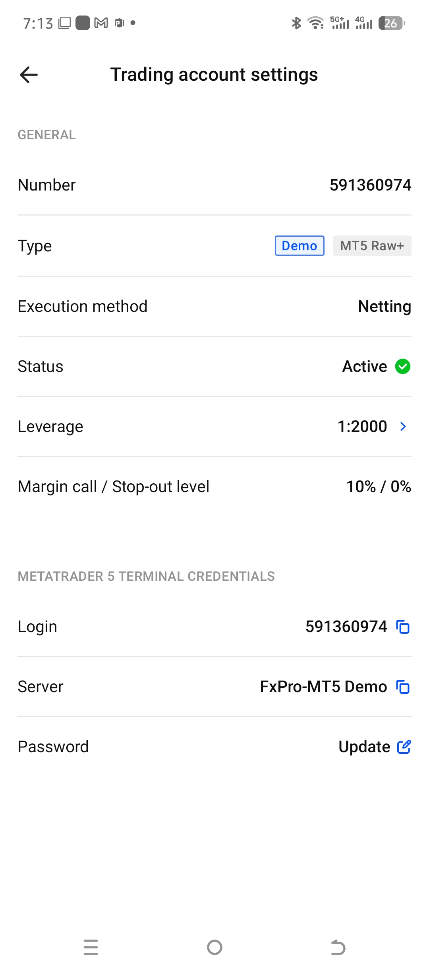Tap the Netting execution method value
Image resolution: width=429 pixels, height=969 pixels.
[x=384, y=306]
